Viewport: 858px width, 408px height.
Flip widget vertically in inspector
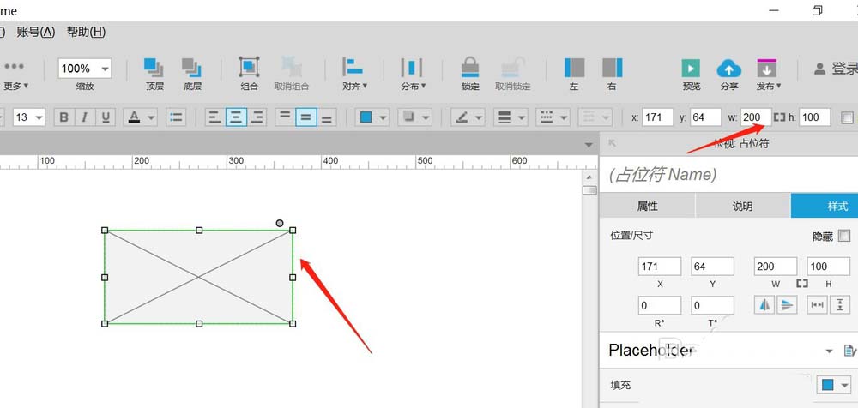click(786, 304)
